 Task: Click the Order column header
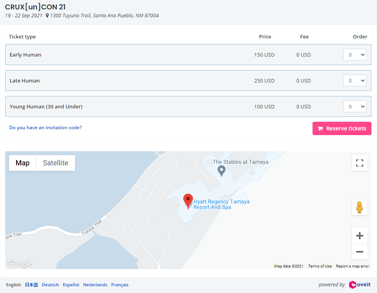360,37
